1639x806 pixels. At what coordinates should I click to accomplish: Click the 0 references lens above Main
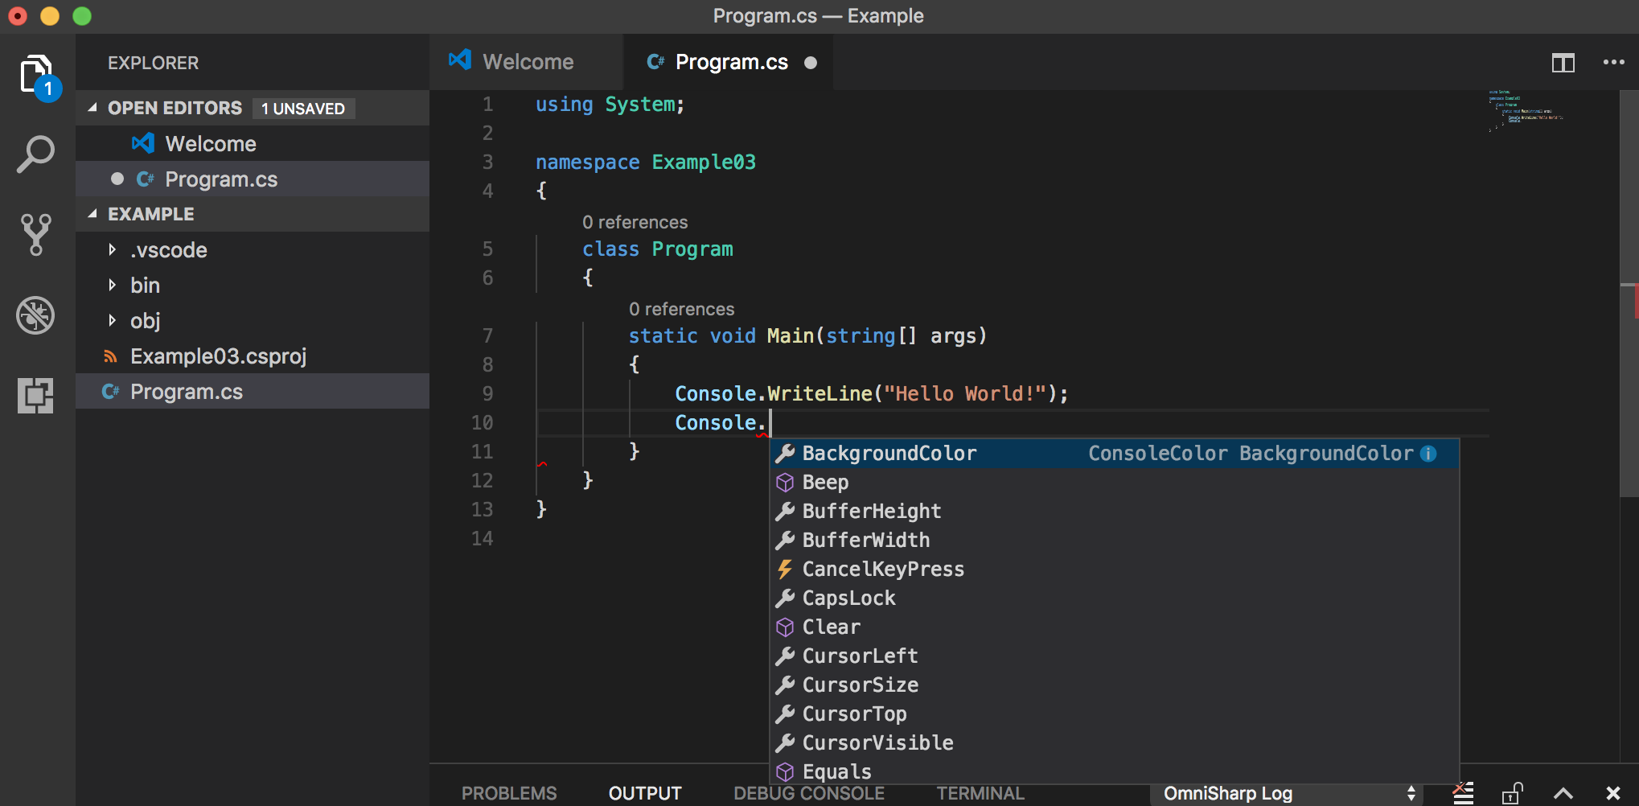(681, 309)
